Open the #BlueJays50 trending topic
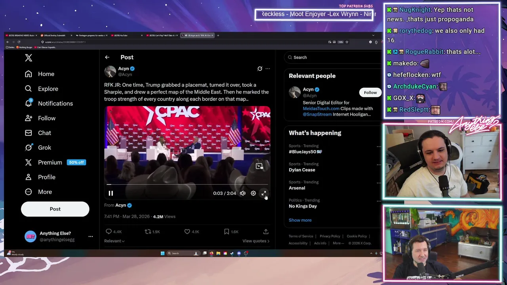This screenshot has height=285, width=507. click(x=305, y=152)
